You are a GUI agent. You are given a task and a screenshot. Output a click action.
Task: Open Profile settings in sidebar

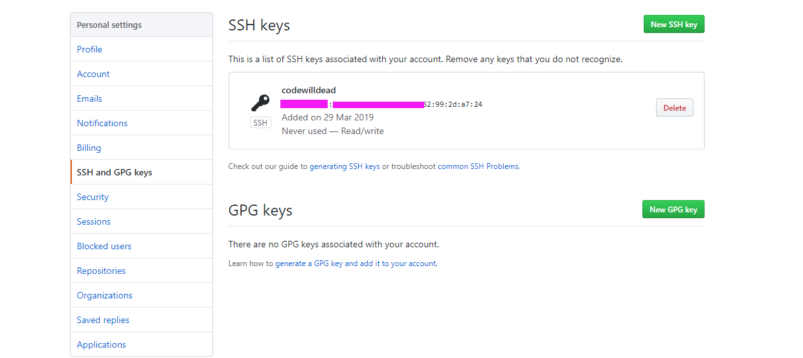(x=89, y=49)
